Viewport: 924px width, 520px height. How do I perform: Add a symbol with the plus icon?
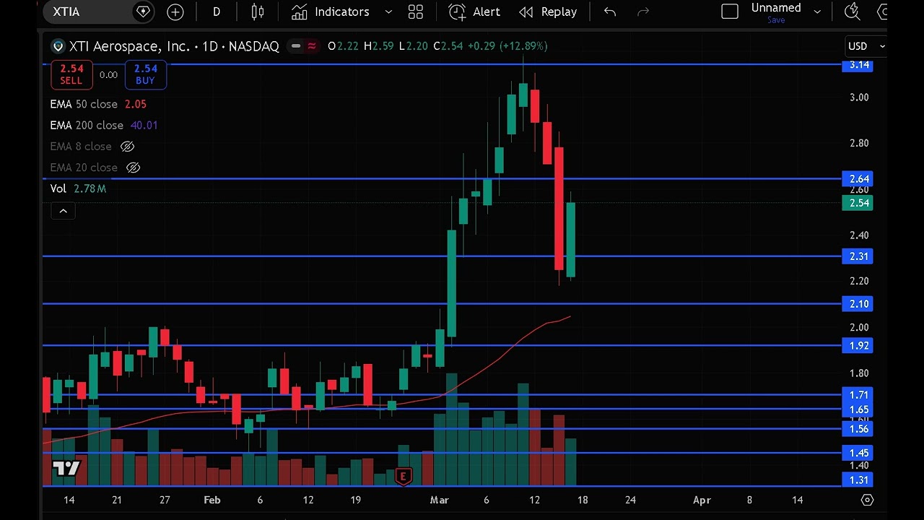pyautogui.click(x=175, y=12)
